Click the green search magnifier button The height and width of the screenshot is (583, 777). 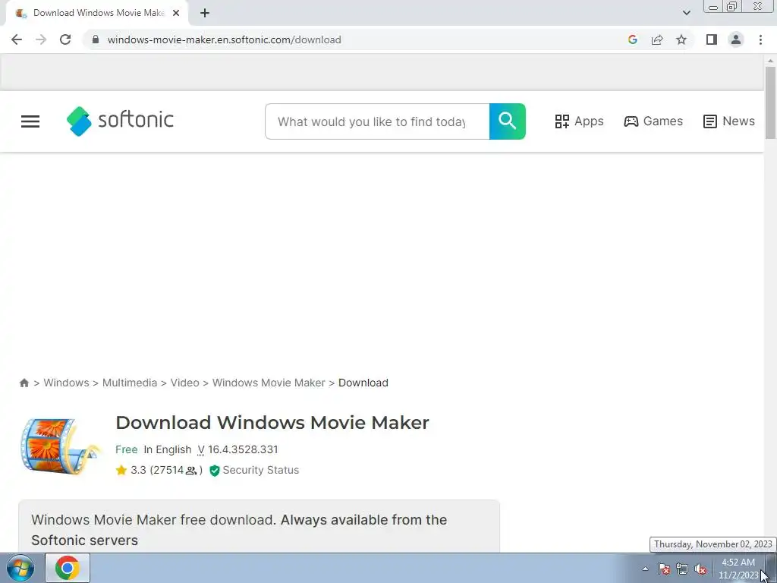point(508,121)
